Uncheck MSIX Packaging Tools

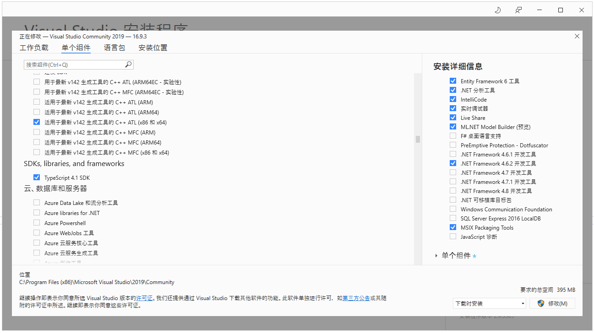point(453,227)
